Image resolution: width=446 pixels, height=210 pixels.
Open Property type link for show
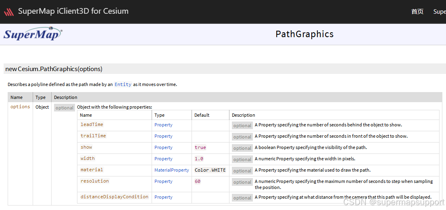point(164,147)
